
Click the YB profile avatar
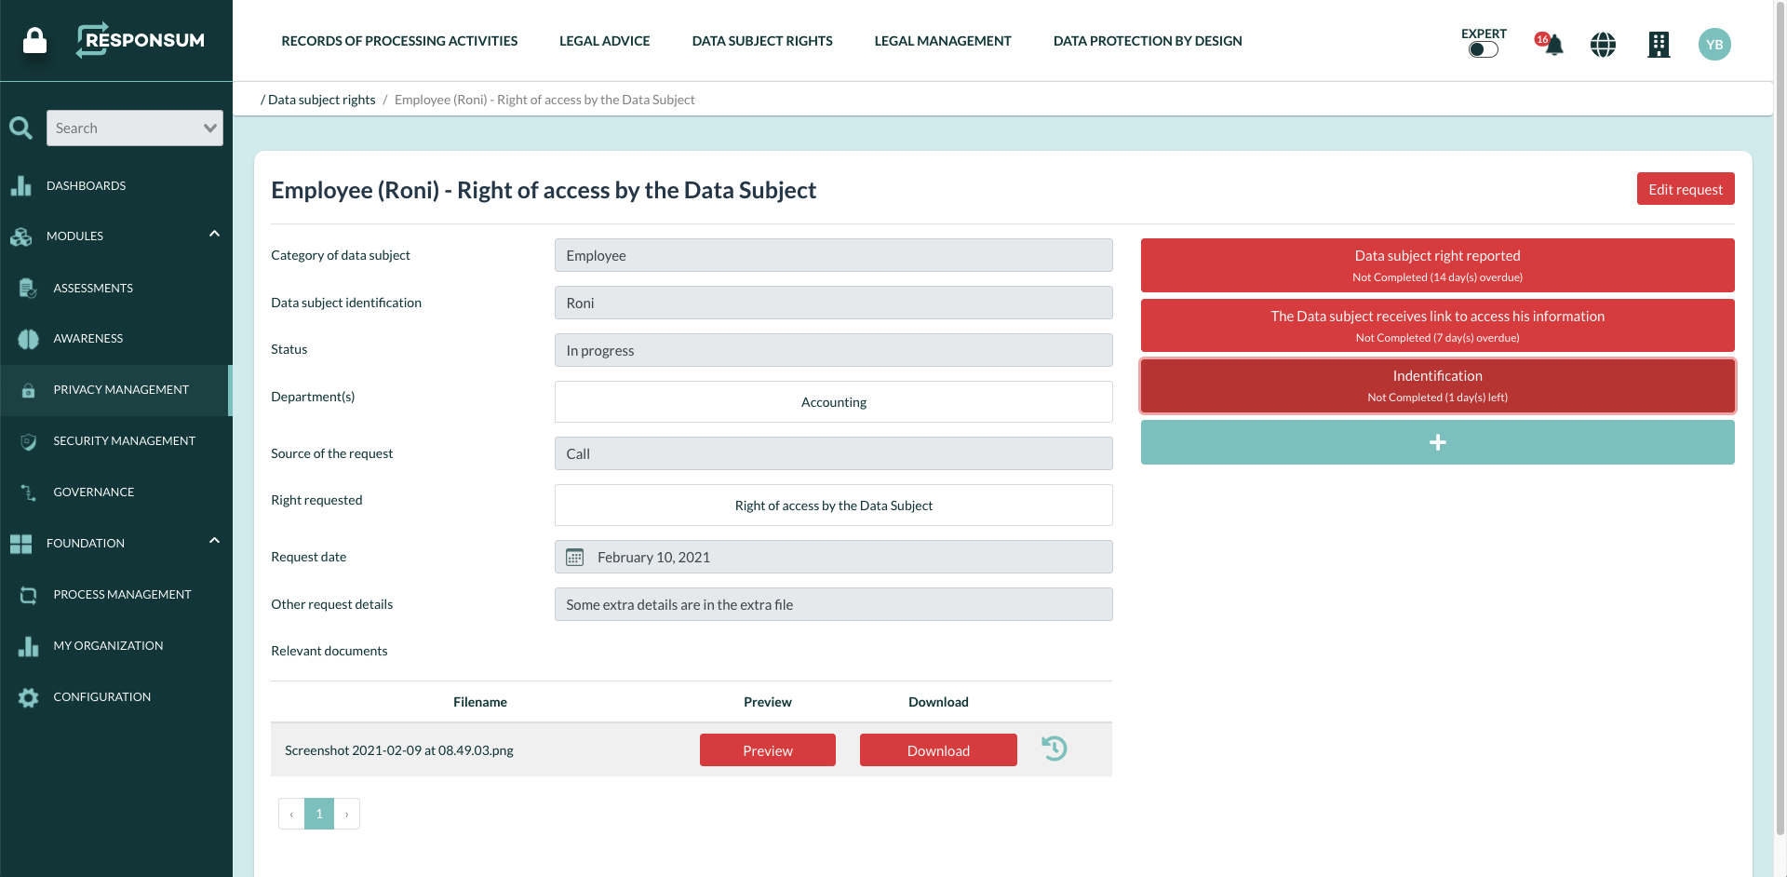(1715, 44)
